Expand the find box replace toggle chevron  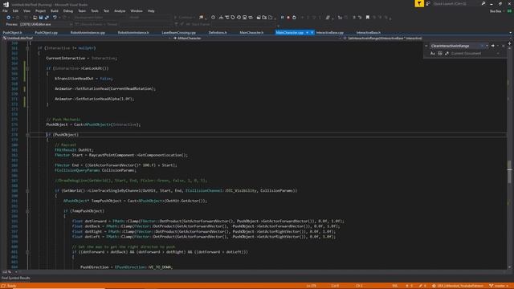pyautogui.click(x=426, y=46)
